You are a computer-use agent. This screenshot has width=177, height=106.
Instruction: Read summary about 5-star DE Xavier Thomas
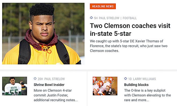(129, 46)
